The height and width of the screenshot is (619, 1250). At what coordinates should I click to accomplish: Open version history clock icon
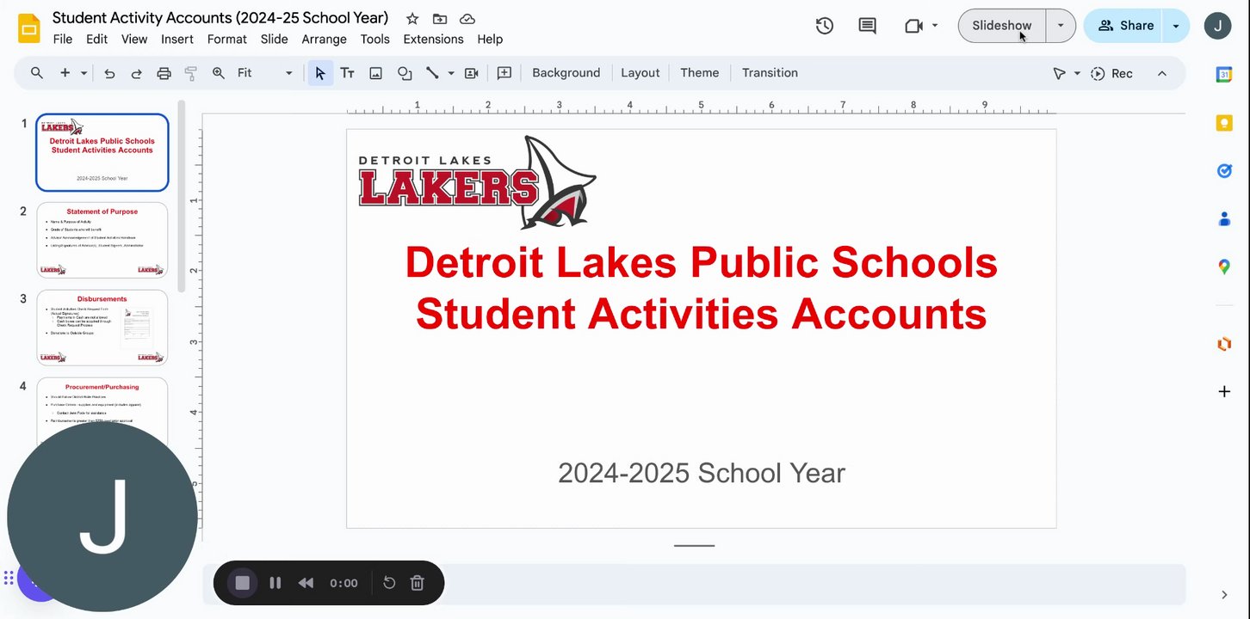[825, 26]
